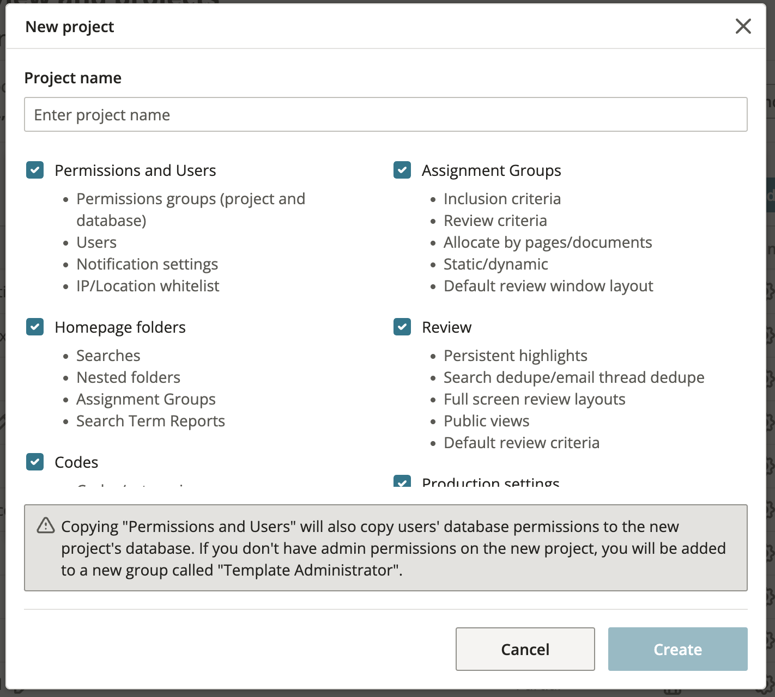Viewport: 775px width, 697px height.
Task: Select the Nested folders list item
Action: (128, 377)
